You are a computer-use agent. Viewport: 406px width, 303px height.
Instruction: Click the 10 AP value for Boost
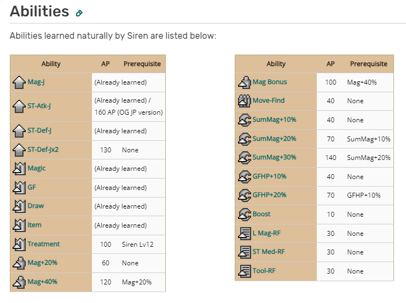point(330,215)
